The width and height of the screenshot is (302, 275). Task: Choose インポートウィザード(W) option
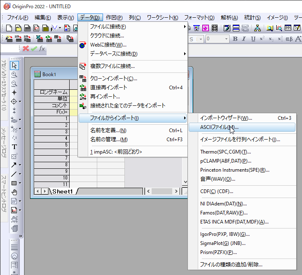pos(242,118)
